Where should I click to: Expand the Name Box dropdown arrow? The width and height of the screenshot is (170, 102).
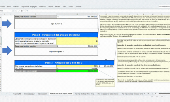pos(10,11)
